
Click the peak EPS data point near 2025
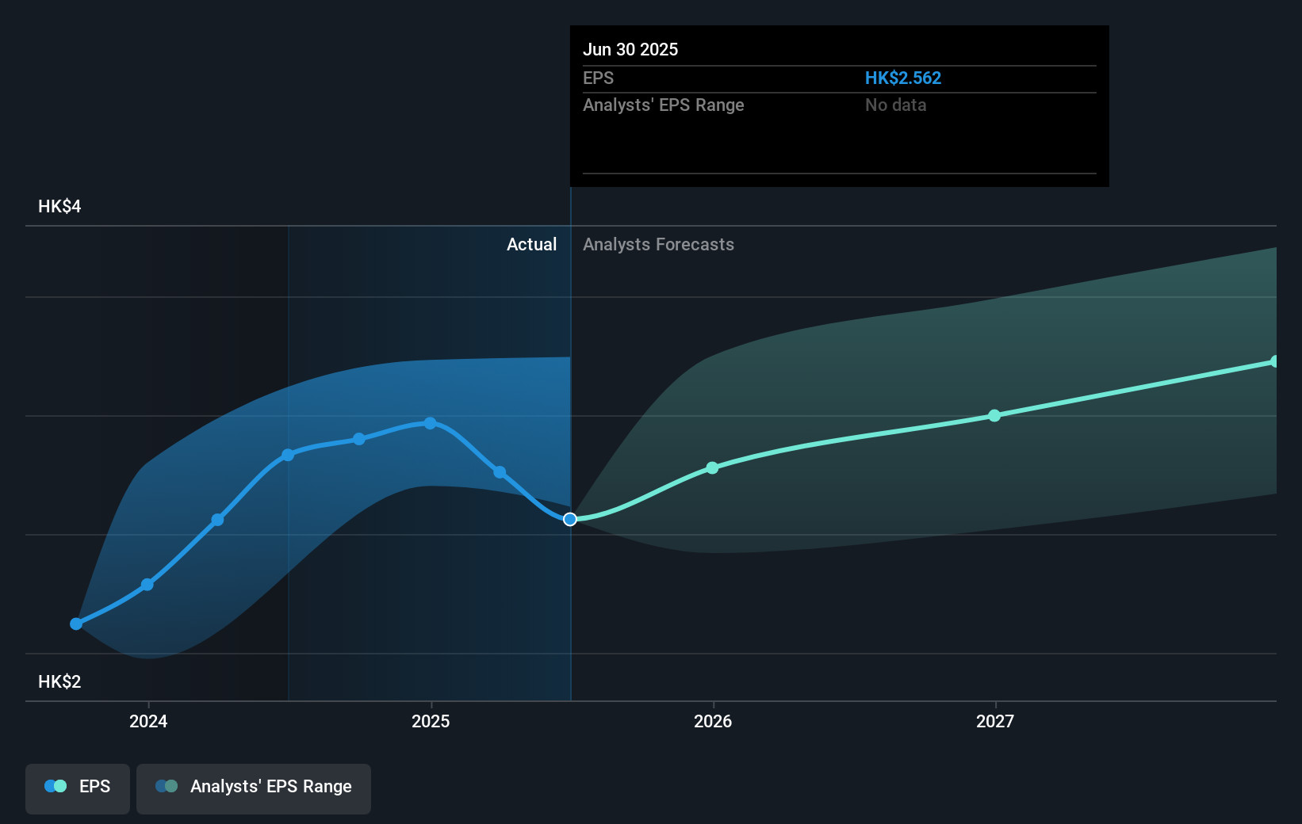coord(430,423)
